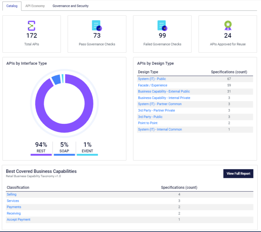This screenshot has height=232, width=261.
Task: Open System (IT) - Partner Common link
Action: pyautogui.click(x=160, y=104)
